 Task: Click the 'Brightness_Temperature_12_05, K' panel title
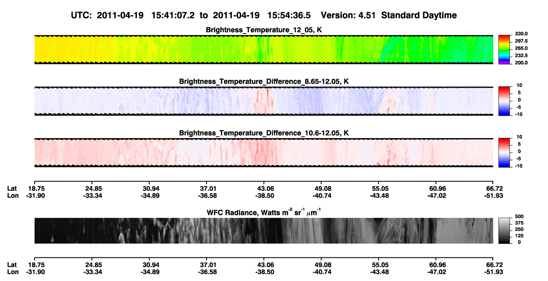264,30
